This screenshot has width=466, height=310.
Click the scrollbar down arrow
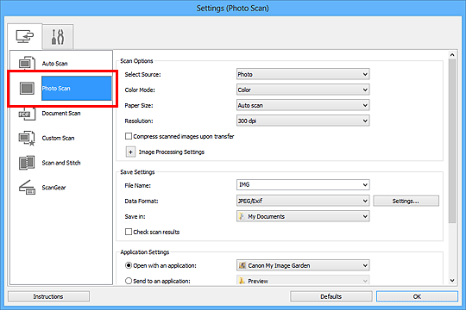pyautogui.click(x=452, y=280)
